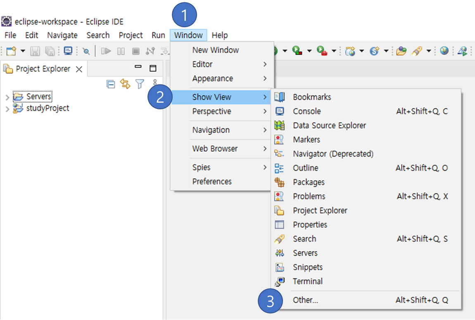Click the Disconnect debug icon

150,51
